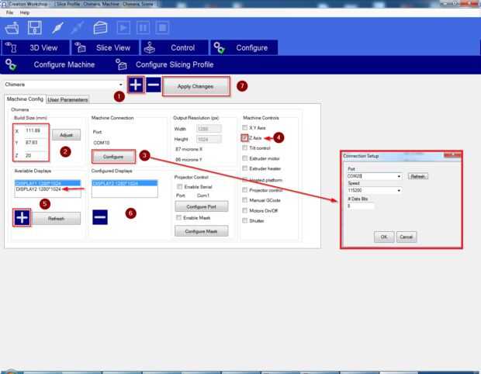Click the stop build toolbar icon
481x374 pixels.
coord(162,28)
